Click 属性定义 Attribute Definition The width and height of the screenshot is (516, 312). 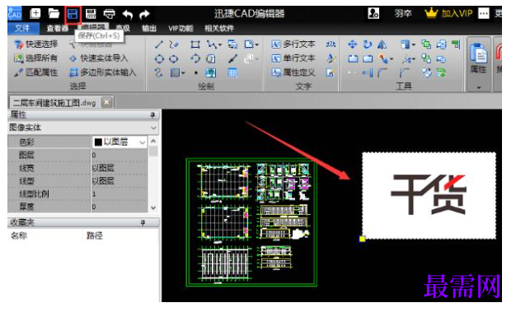click(293, 72)
